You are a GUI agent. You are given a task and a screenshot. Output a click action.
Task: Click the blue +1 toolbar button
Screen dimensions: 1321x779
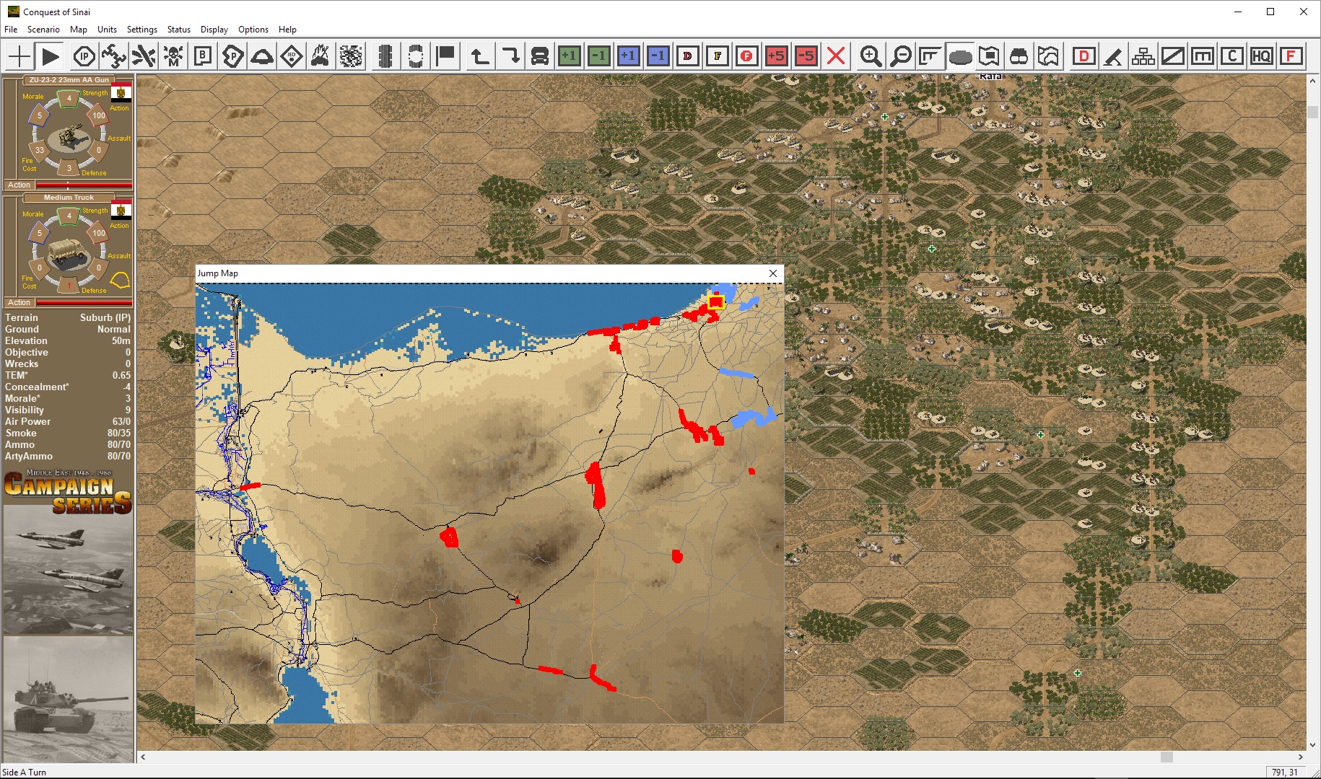coord(628,56)
